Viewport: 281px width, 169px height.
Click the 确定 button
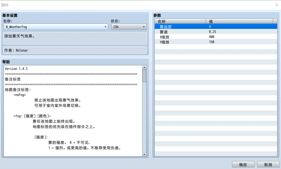click(243, 165)
